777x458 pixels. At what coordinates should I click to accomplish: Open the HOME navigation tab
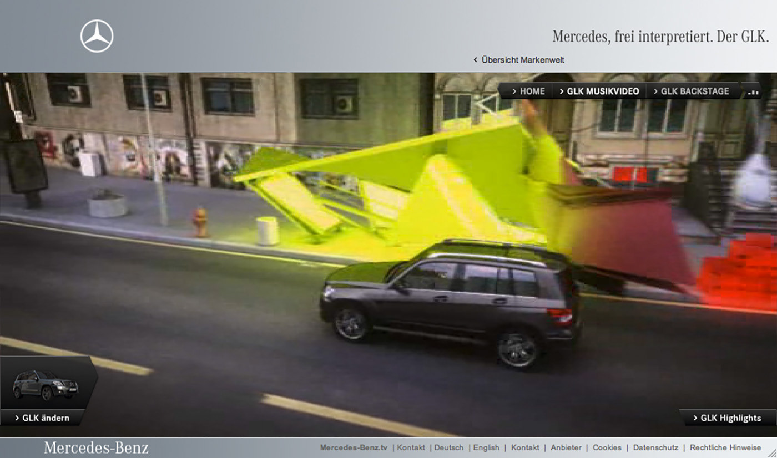click(528, 91)
